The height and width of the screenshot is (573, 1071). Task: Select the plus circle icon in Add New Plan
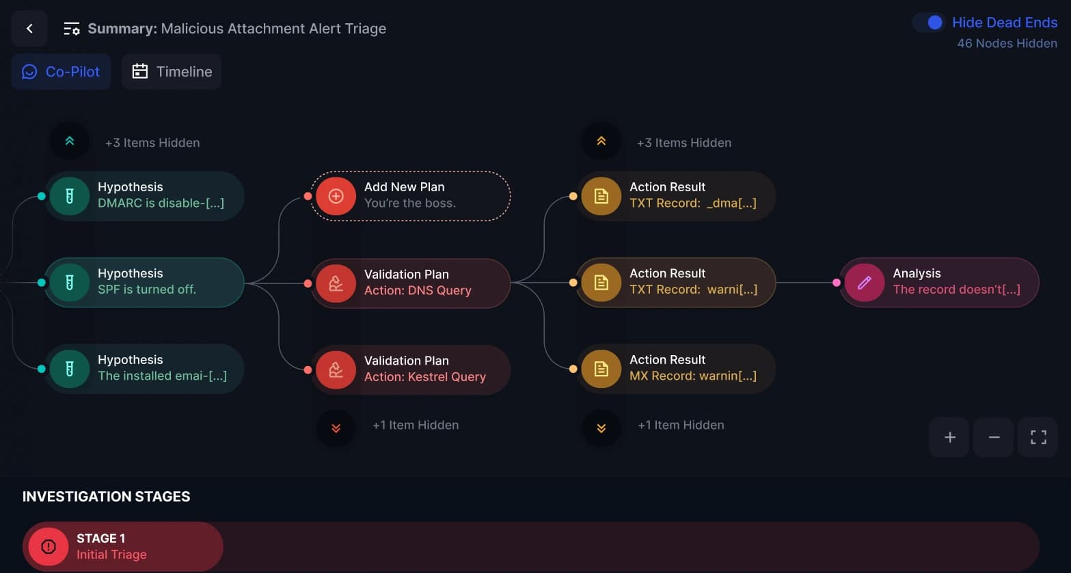[x=336, y=195]
